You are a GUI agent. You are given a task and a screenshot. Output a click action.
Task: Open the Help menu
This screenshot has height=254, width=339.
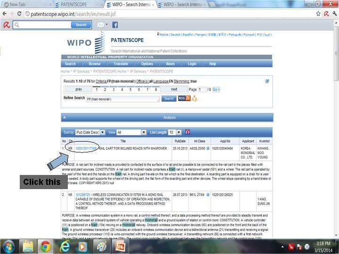point(212,63)
